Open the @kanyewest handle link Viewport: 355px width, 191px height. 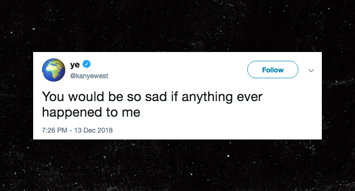point(89,76)
